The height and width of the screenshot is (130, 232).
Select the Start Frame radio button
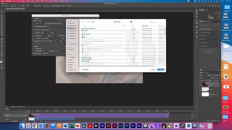(x=34, y=51)
